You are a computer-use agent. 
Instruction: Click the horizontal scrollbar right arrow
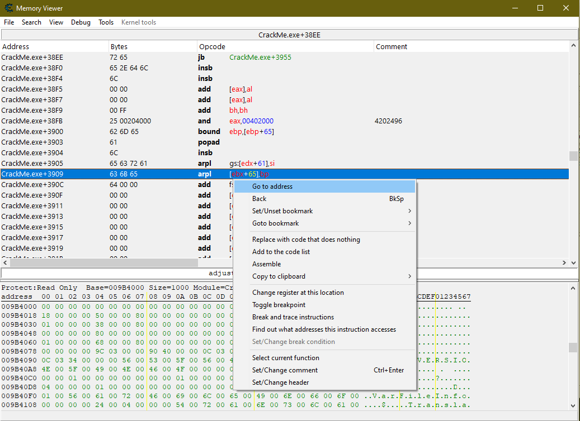click(x=564, y=263)
